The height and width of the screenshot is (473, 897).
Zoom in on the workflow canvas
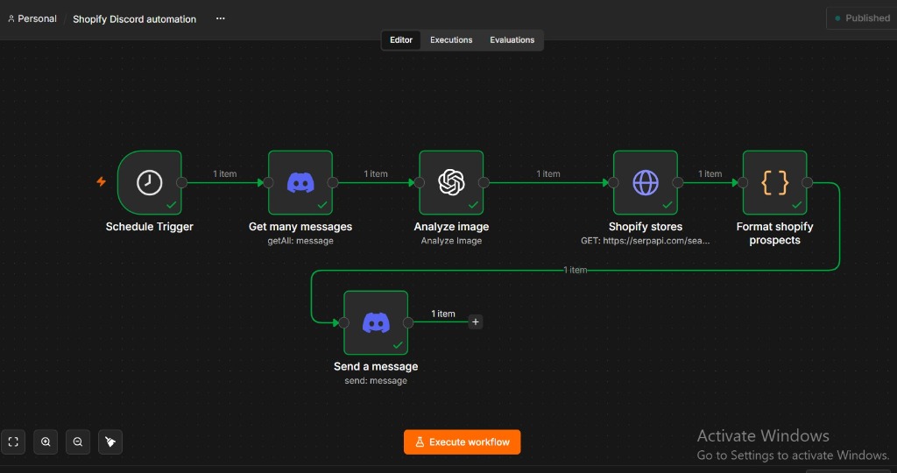coord(46,441)
